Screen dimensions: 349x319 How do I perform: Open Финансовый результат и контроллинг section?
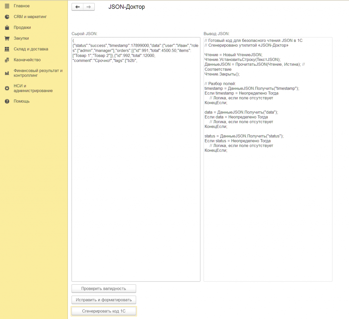click(38, 73)
